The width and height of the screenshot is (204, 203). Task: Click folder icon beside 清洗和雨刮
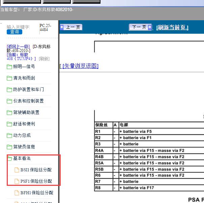click(x=9, y=78)
